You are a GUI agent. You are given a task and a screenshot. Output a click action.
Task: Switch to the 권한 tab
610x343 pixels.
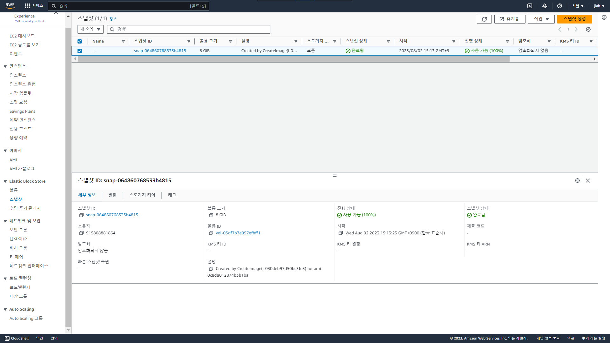tap(112, 195)
